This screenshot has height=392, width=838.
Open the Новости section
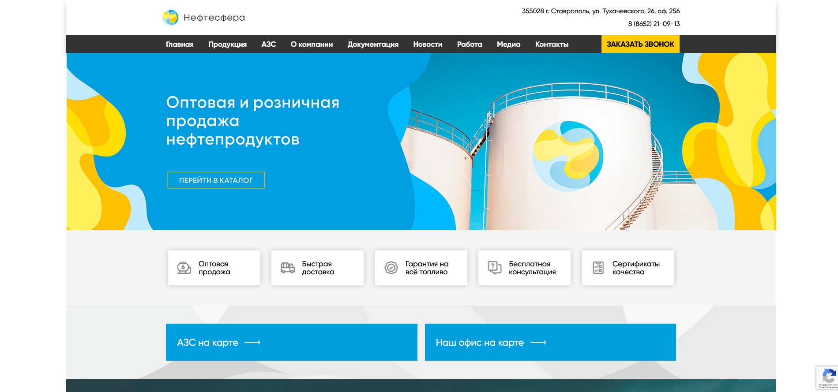point(428,44)
